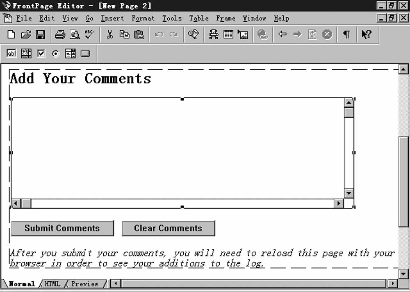Paste from clipboard icon
The width and height of the screenshot is (410, 292).
pos(139,34)
